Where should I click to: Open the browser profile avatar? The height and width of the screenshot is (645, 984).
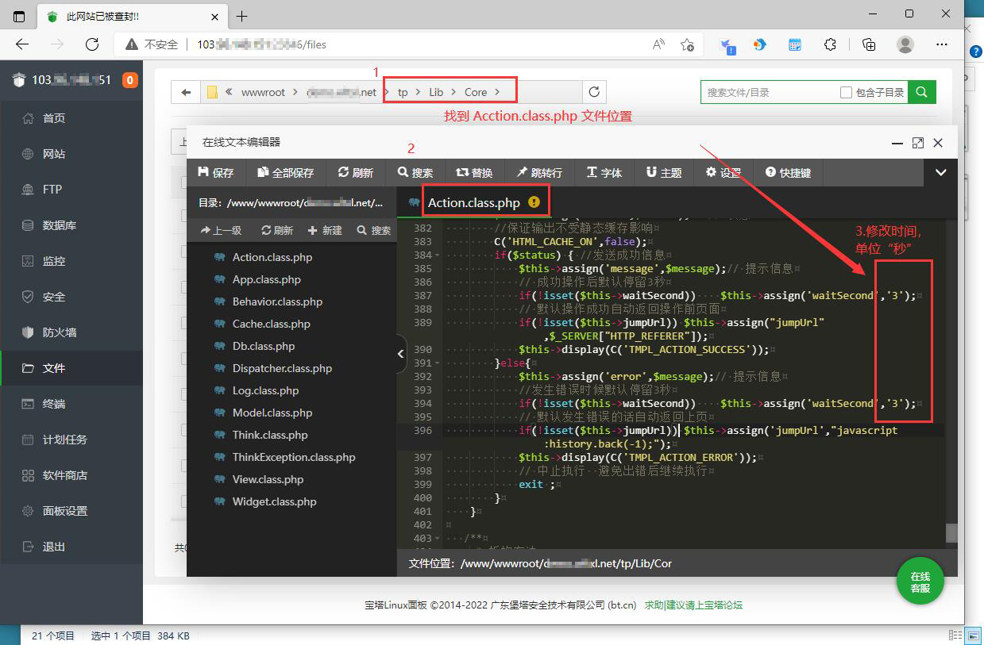click(x=905, y=44)
